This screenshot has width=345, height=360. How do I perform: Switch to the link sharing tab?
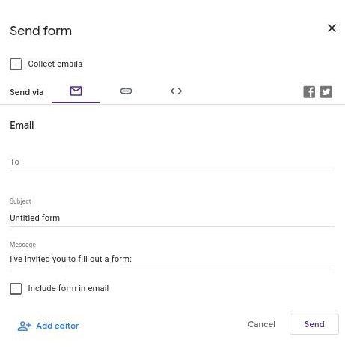point(126,91)
